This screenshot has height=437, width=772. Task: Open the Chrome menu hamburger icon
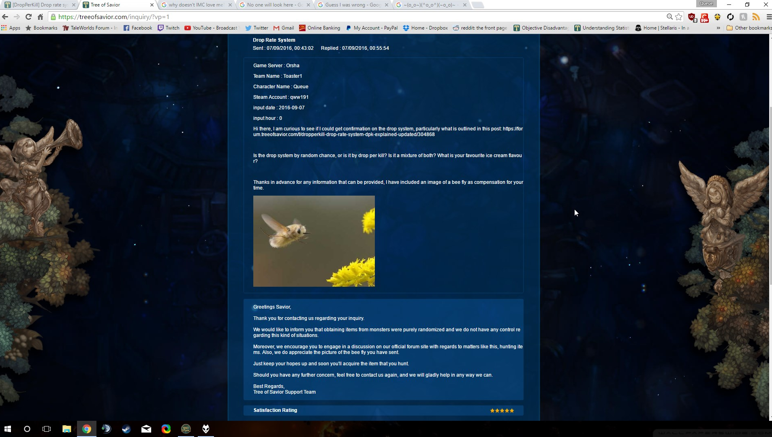click(x=768, y=17)
